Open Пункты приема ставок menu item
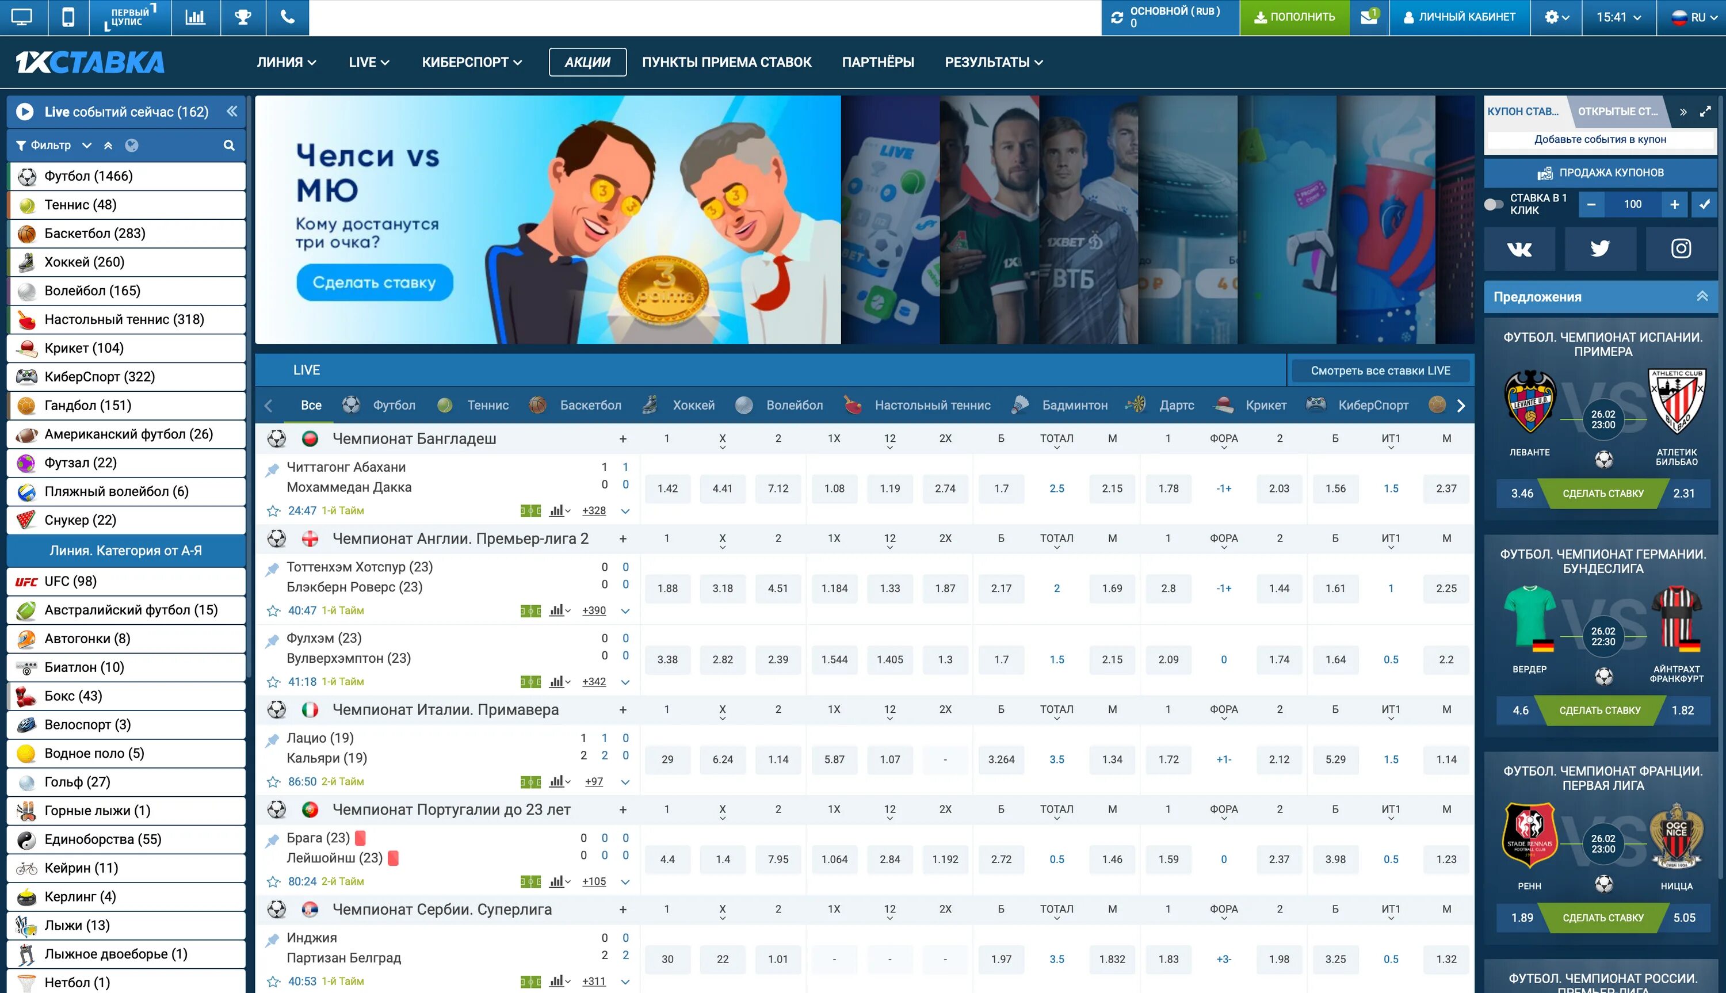1726x993 pixels. tap(726, 62)
